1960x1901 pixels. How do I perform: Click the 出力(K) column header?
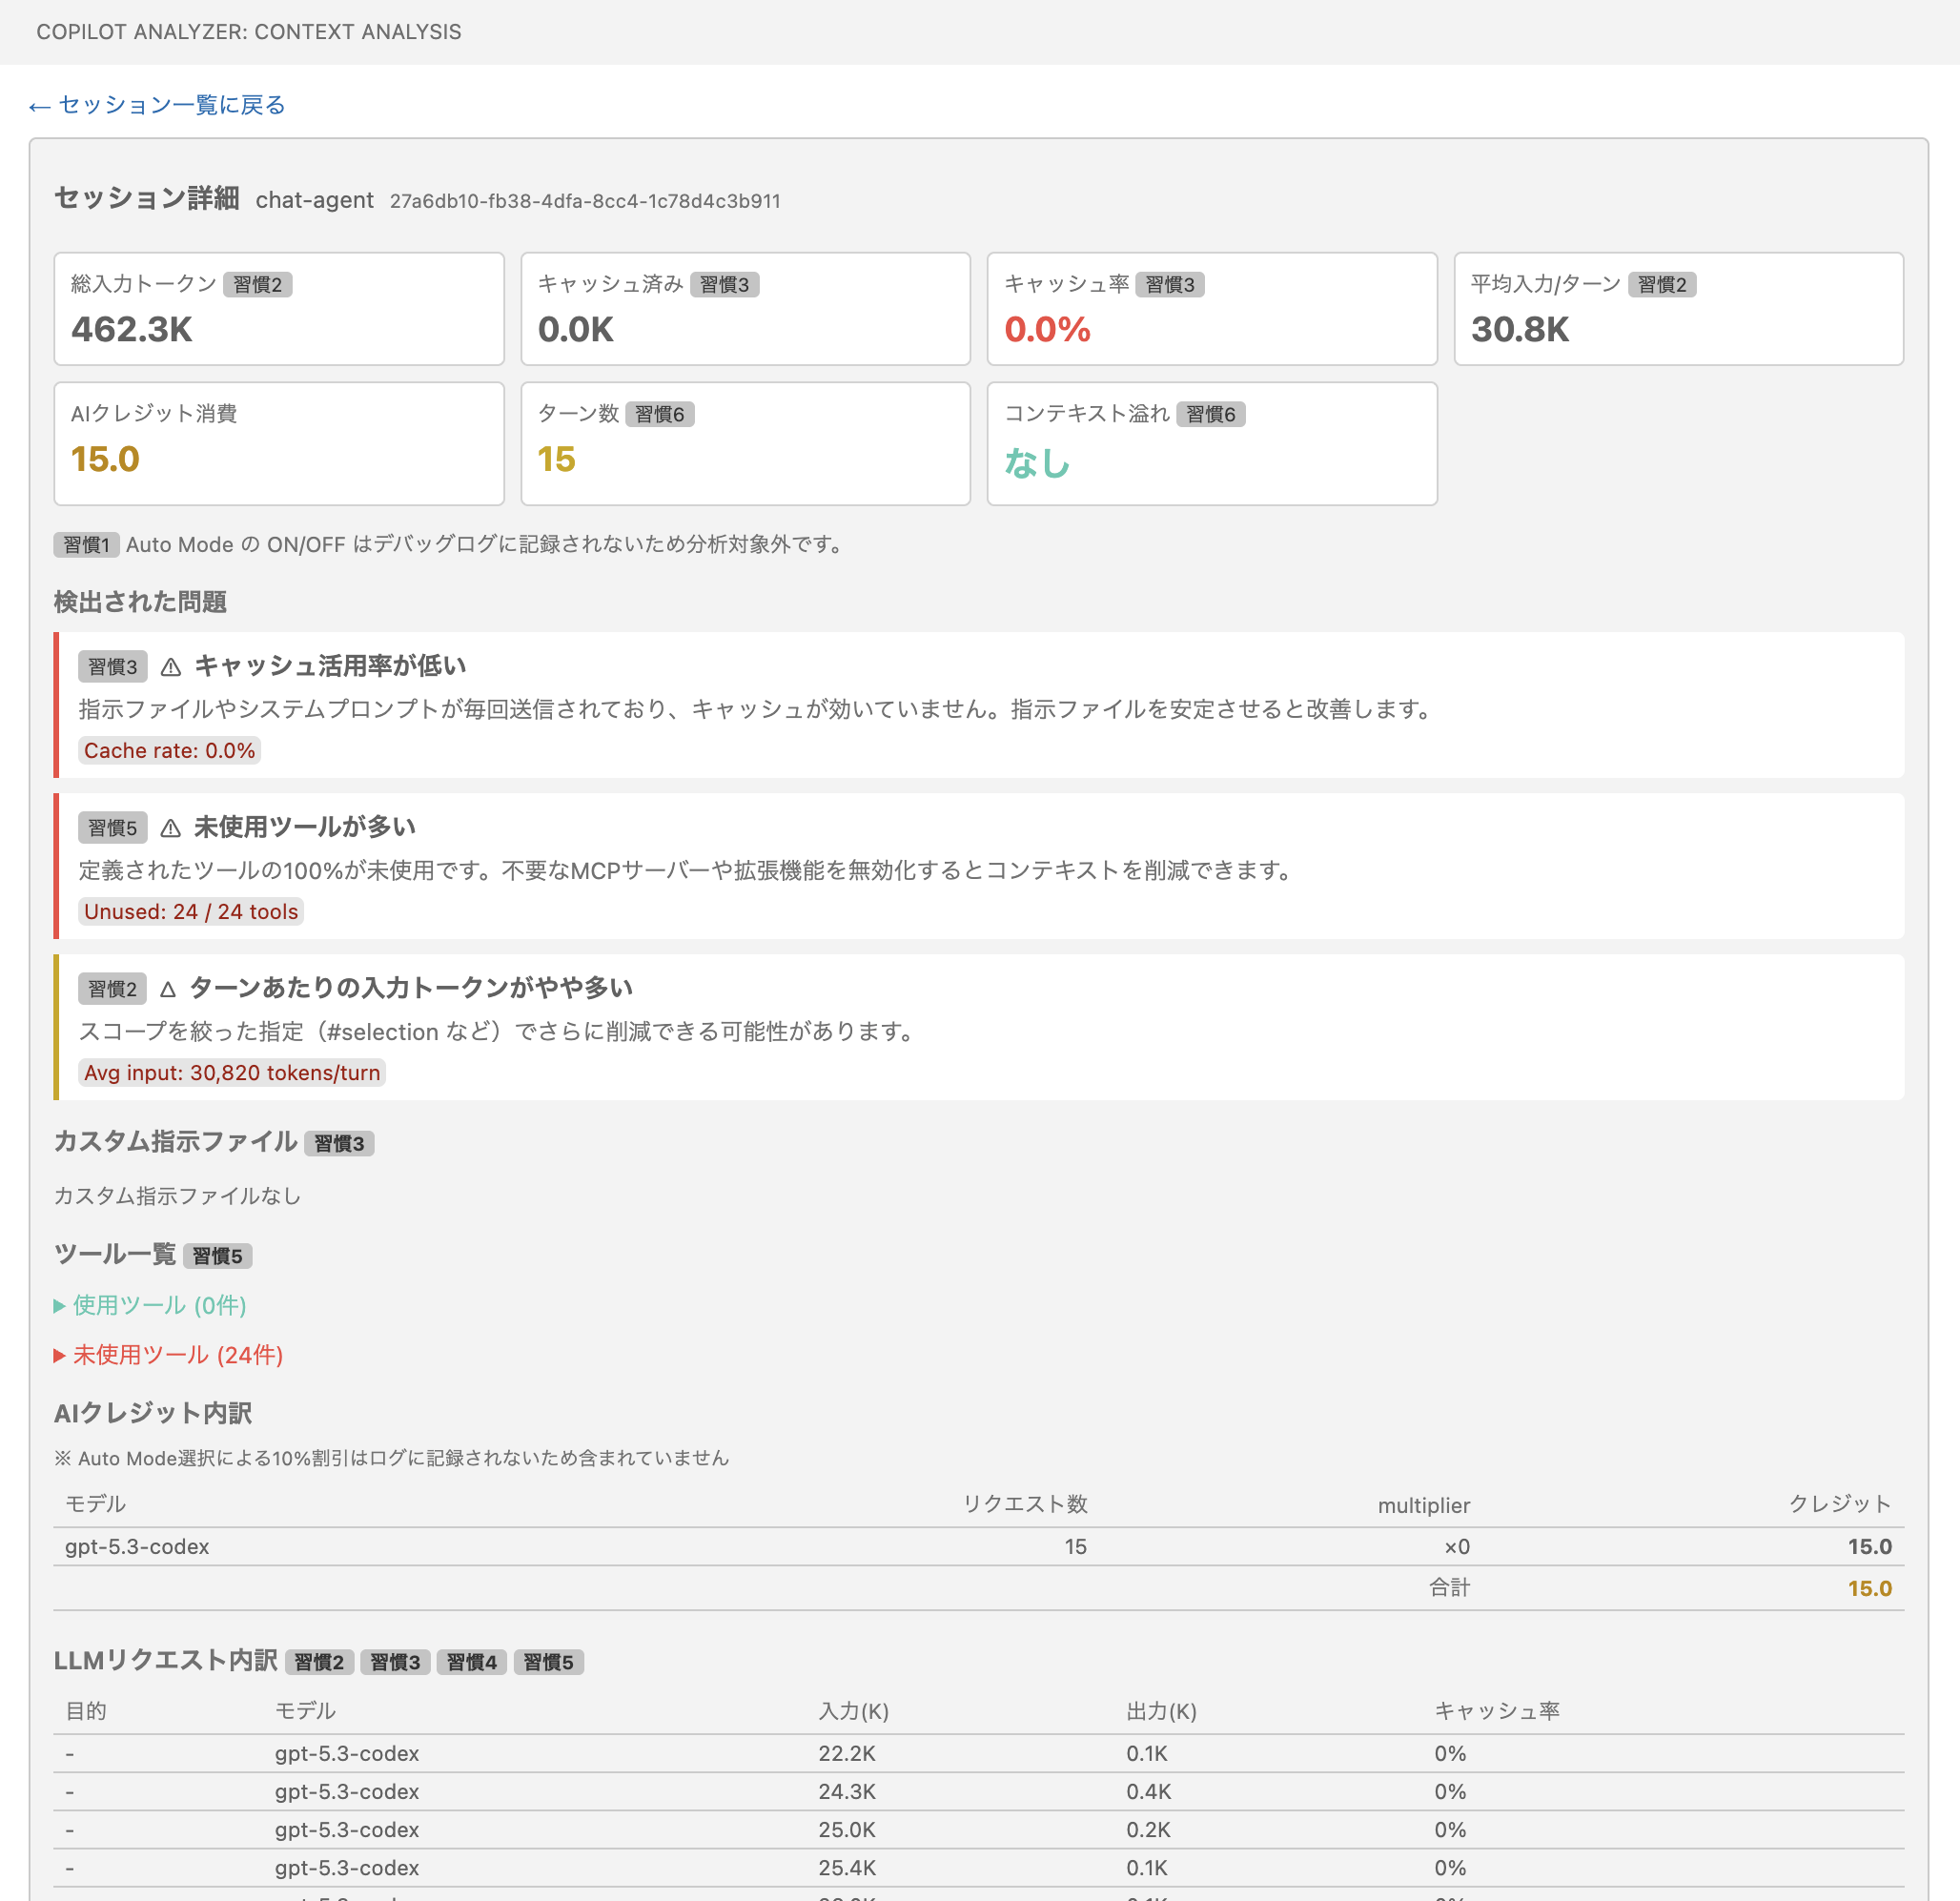1161,1712
